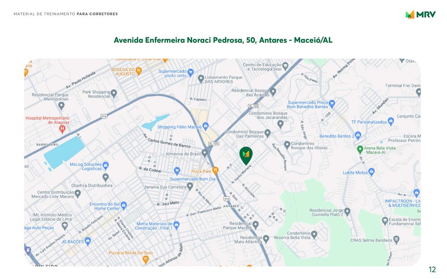The height and width of the screenshot is (279, 447).
Task: Select the Centro Distribuição Mercado Livre pin
Action: pyautogui.click(x=77, y=194)
